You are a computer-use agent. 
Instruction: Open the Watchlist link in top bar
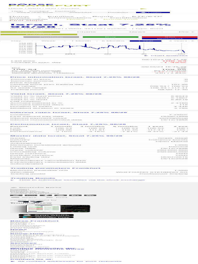(x=80, y=12)
